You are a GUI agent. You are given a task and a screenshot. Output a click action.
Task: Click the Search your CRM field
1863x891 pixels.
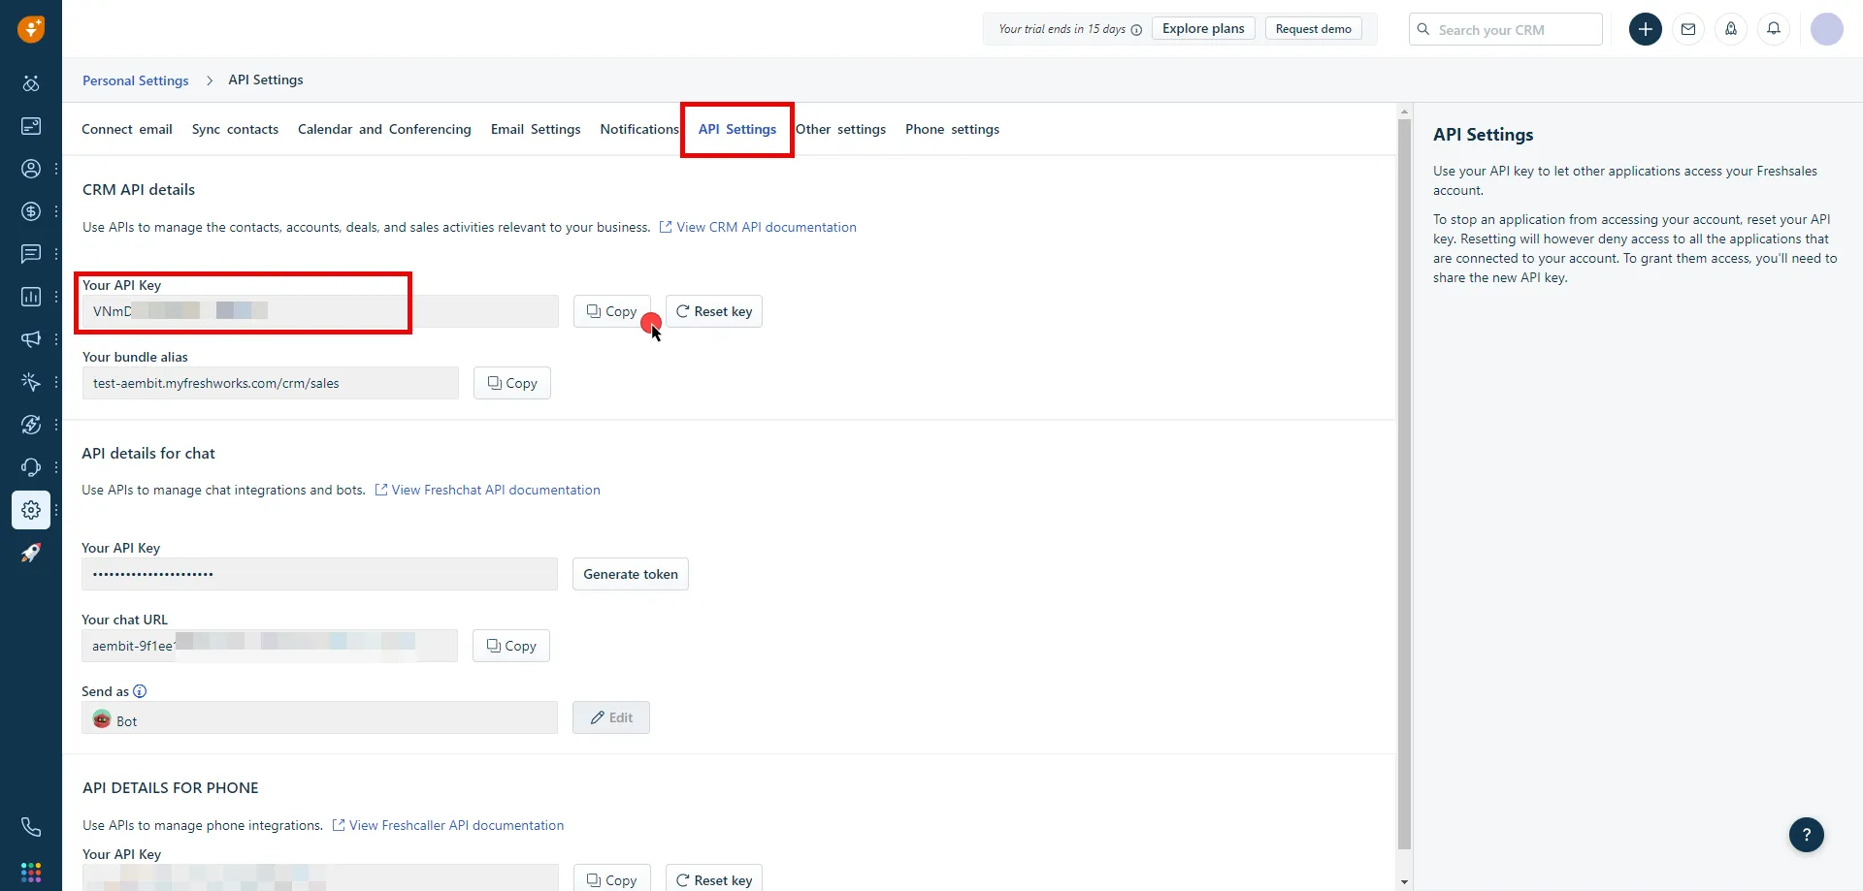1505,29
